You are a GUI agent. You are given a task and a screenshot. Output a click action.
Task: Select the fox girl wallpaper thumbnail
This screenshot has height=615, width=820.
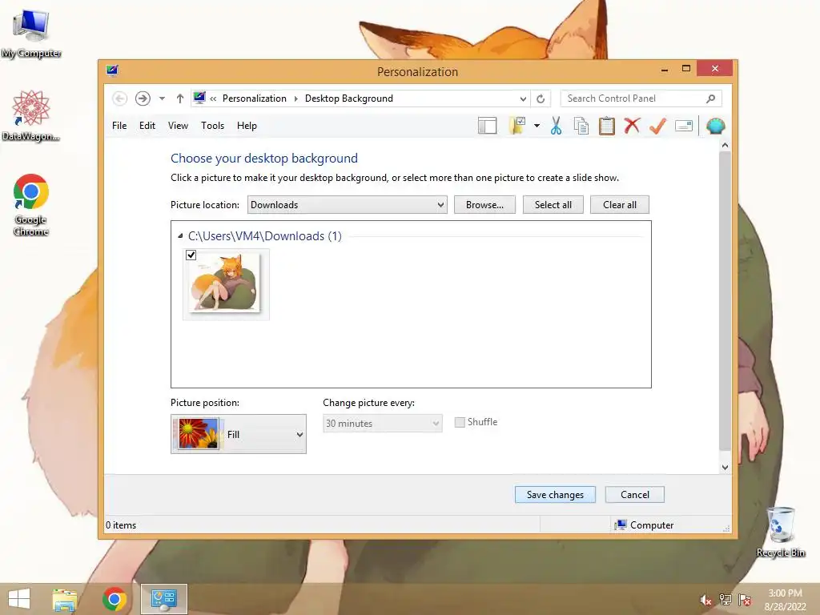225,283
